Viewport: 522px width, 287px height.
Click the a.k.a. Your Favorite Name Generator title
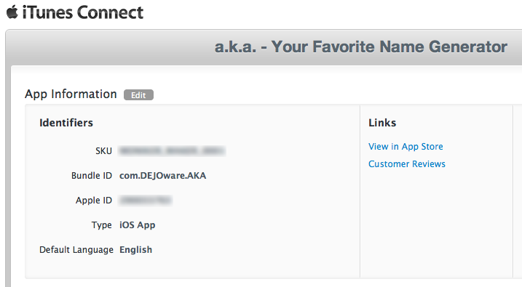pos(361,47)
